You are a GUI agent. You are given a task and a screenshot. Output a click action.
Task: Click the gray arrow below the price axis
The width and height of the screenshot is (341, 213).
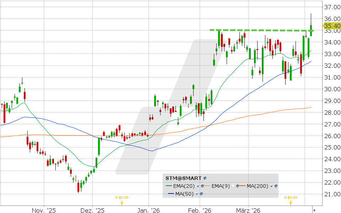click(314, 210)
